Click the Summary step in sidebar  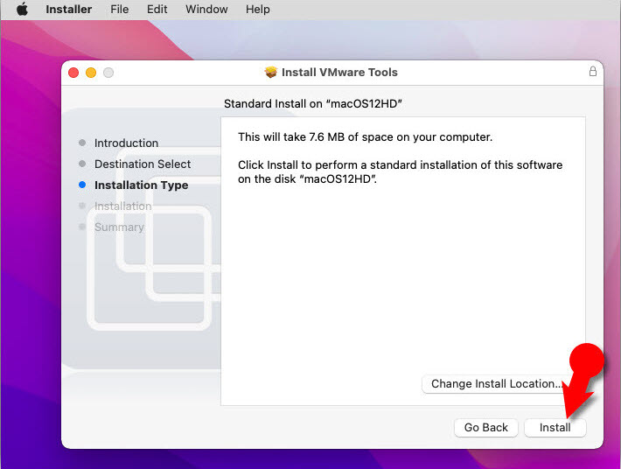[119, 227]
